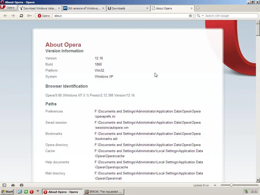The width and height of the screenshot is (260, 195).
Task: Click version value 12.16
Action: [99, 58]
